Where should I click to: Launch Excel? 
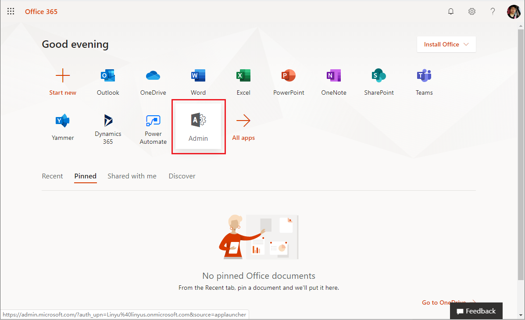pyautogui.click(x=243, y=82)
